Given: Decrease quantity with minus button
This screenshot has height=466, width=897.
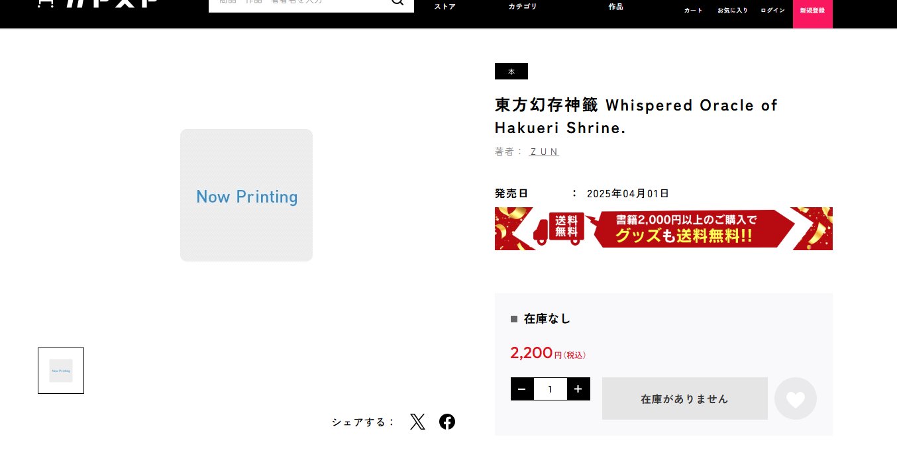Looking at the screenshot, I should [x=522, y=389].
